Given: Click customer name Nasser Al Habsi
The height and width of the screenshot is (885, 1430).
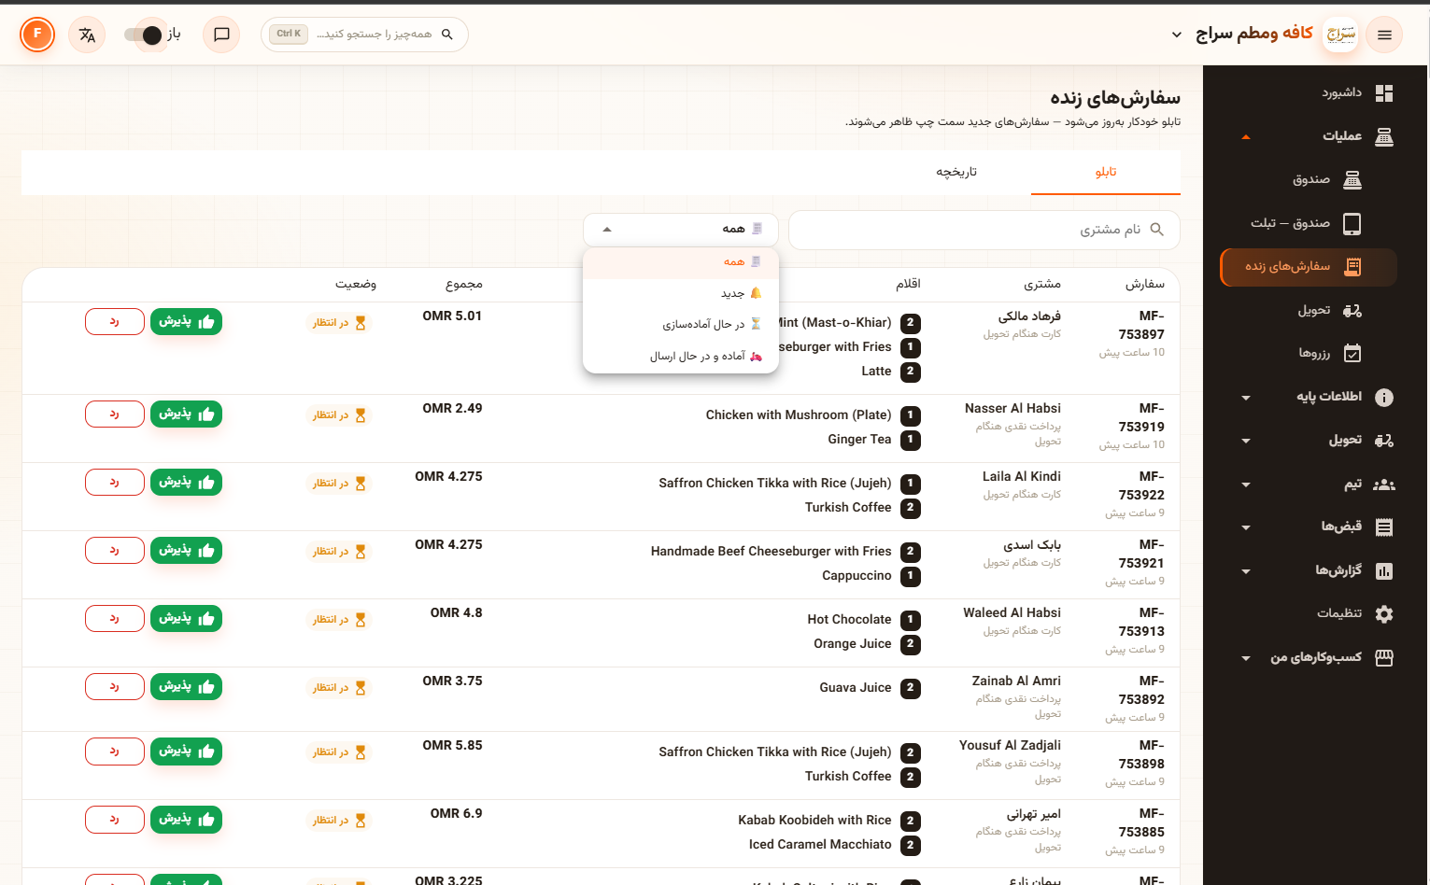Looking at the screenshot, I should click(x=1012, y=409).
